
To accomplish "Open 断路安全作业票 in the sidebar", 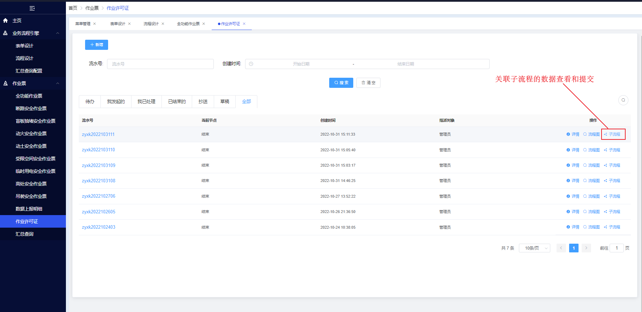I will coord(33,108).
